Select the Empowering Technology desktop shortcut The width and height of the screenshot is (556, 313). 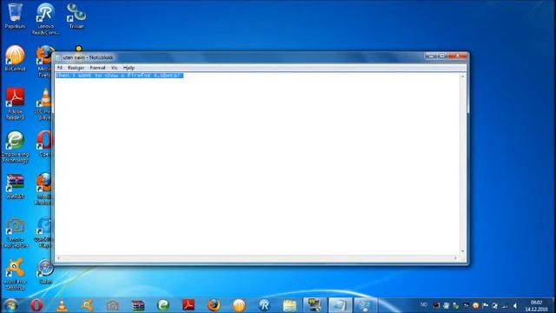point(15,147)
